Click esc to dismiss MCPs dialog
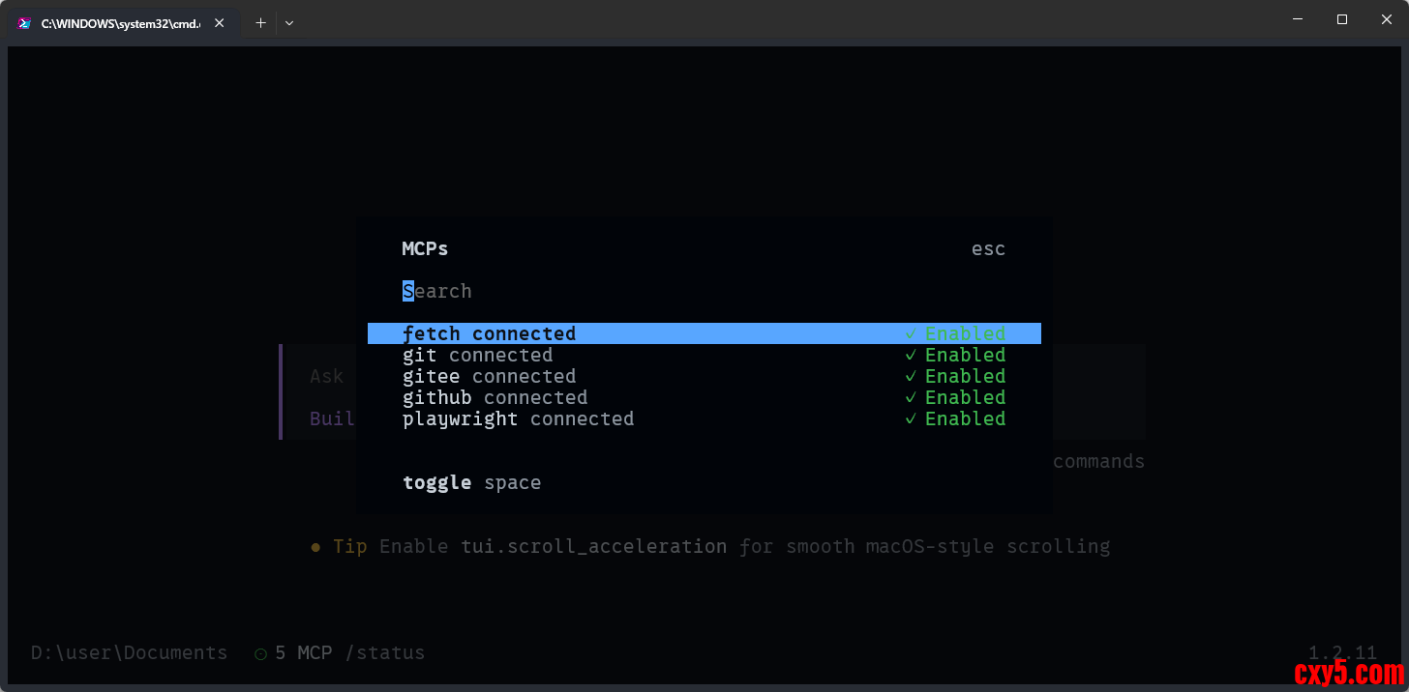This screenshot has height=692, width=1409. coord(988,248)
